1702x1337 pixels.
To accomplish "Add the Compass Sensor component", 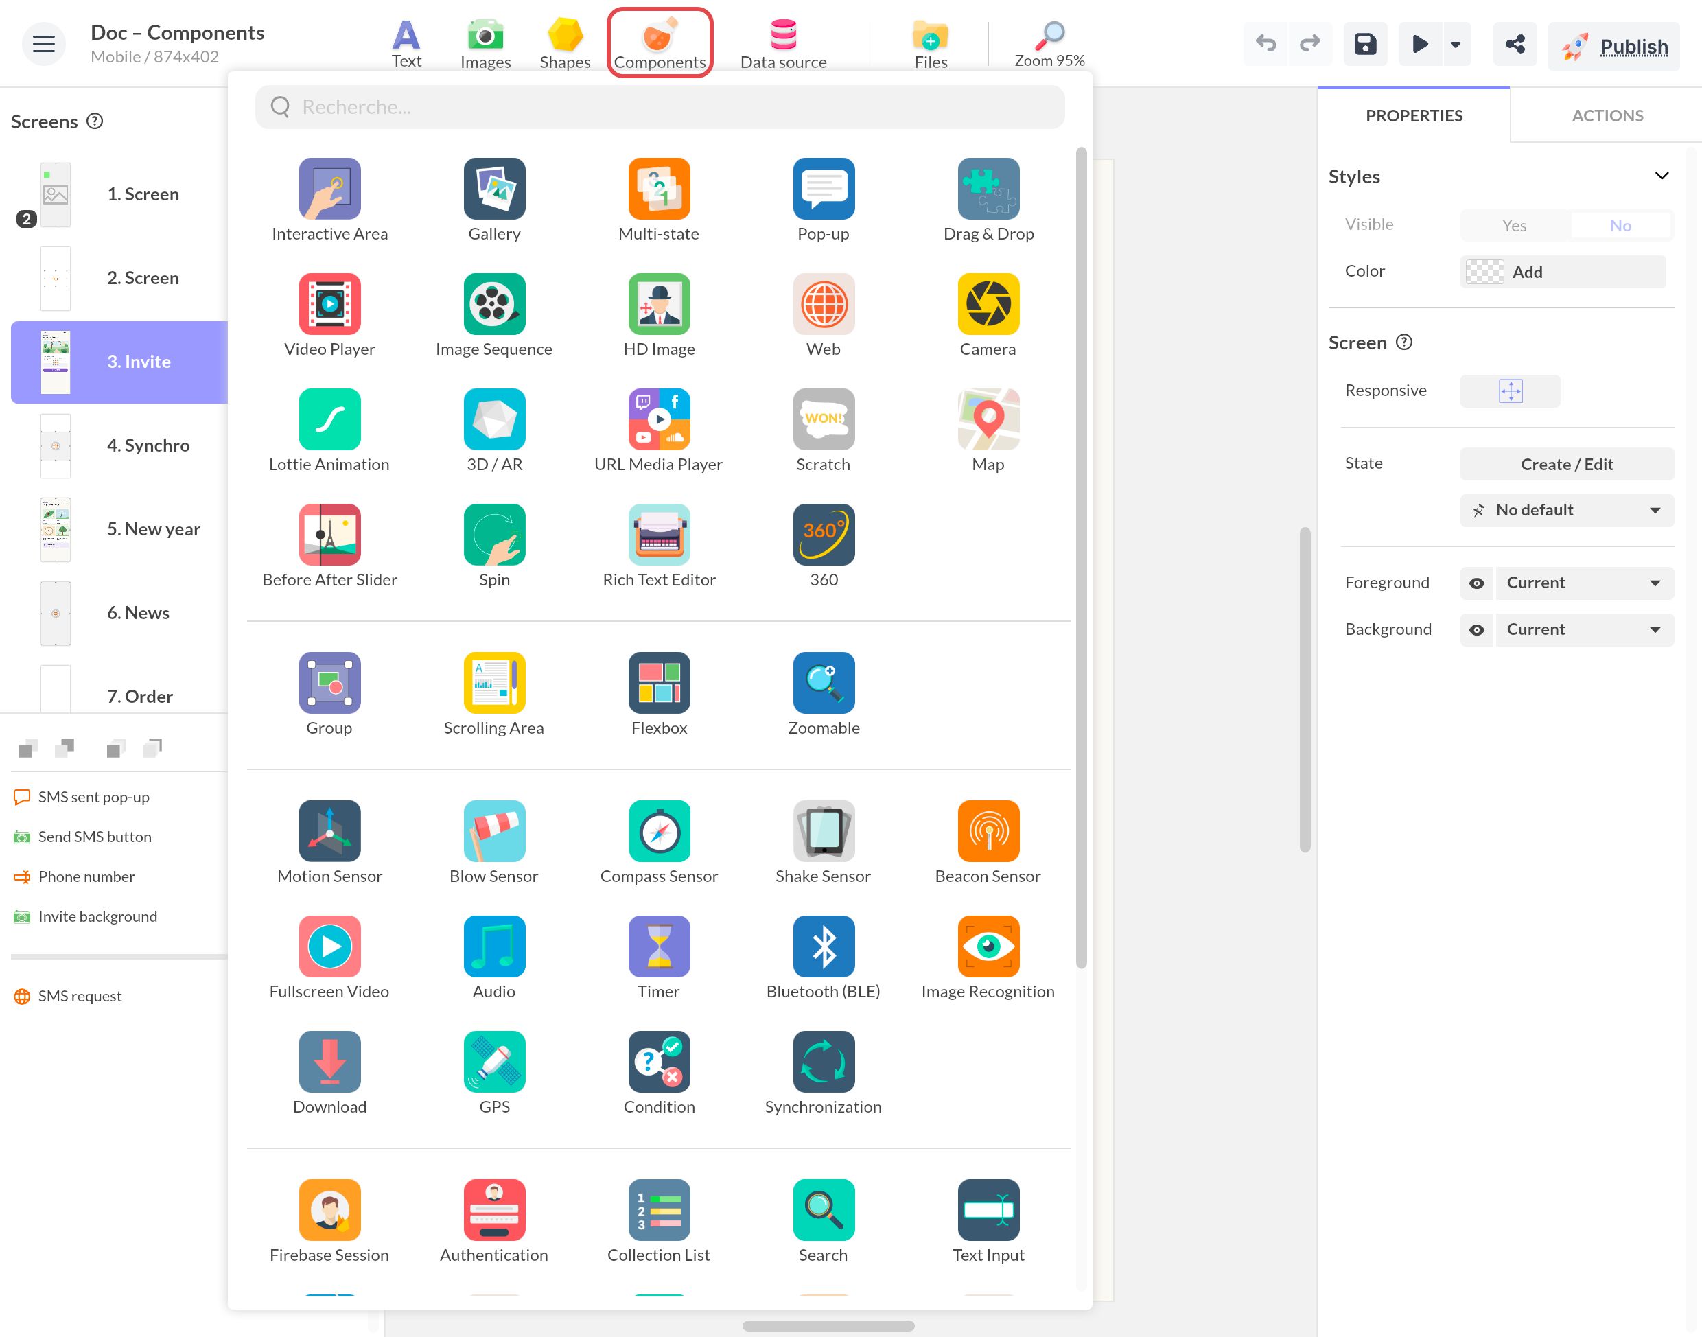I will click(659, 842).
